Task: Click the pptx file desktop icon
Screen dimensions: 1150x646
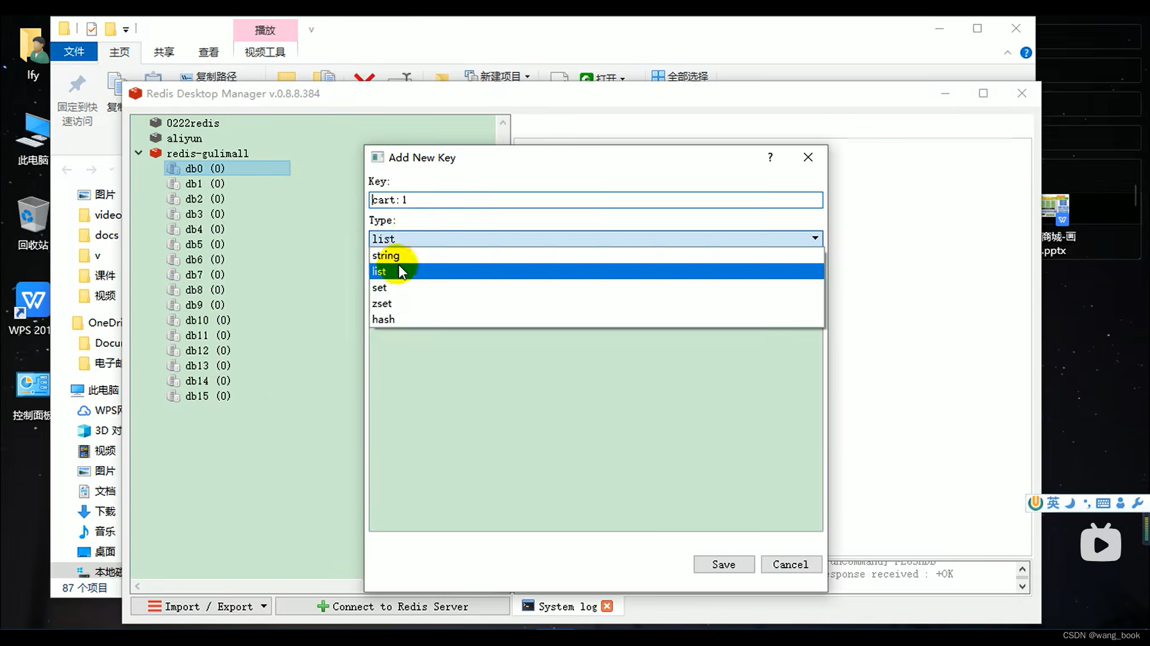Action: 1057,226
